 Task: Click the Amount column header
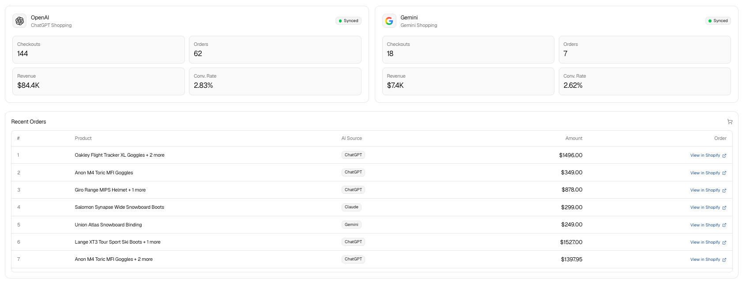(574, 139)
